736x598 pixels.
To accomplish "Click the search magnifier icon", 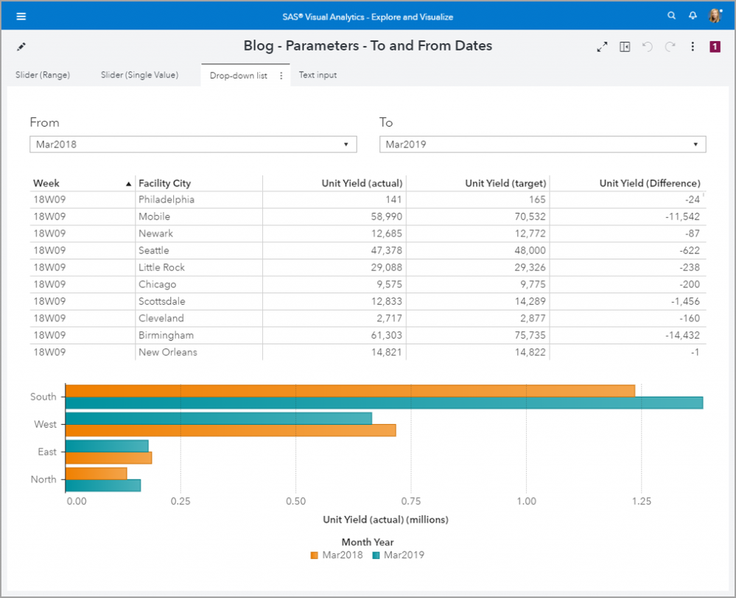I will point(671,15).
